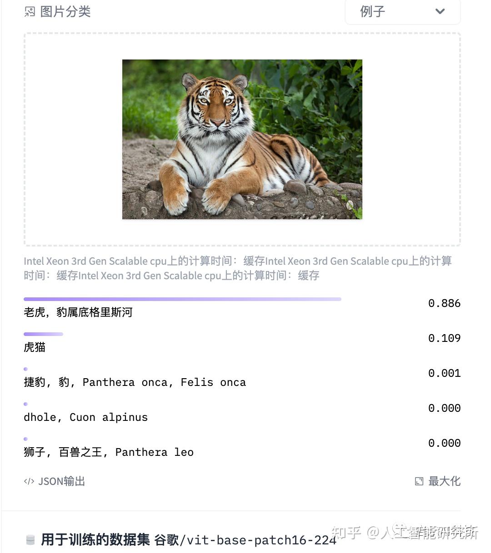Click the 0.886 tiger probability bar
The height and width of the screenshot is (553, 491).
point(182,299)
